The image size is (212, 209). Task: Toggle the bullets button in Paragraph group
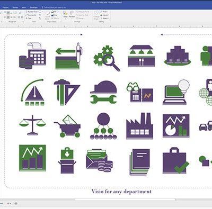15,13
